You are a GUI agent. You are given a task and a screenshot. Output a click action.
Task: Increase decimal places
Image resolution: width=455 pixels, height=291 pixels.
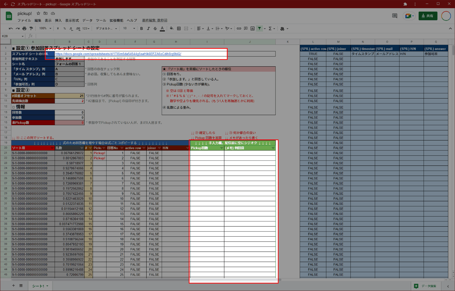[x=78, y=29]
